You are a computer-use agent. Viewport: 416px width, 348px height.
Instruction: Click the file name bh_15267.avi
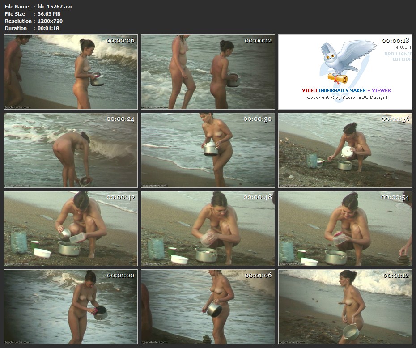[x=55, y=7]
